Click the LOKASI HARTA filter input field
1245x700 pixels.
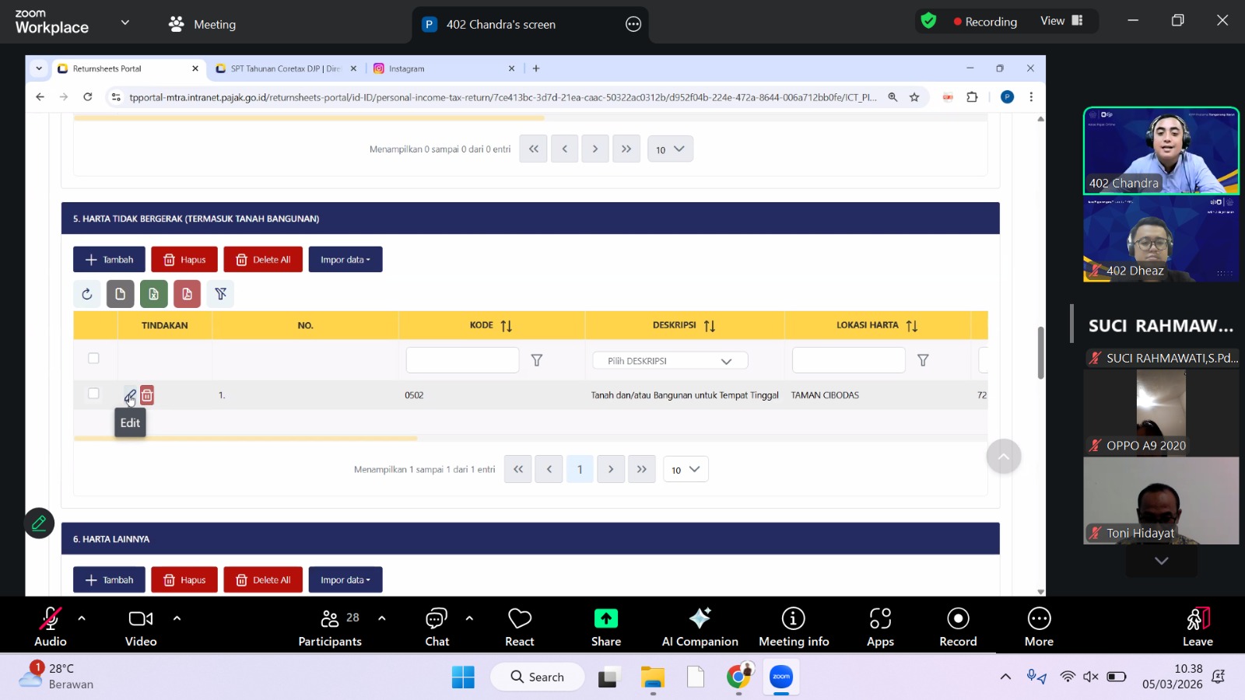pos(848,360)
